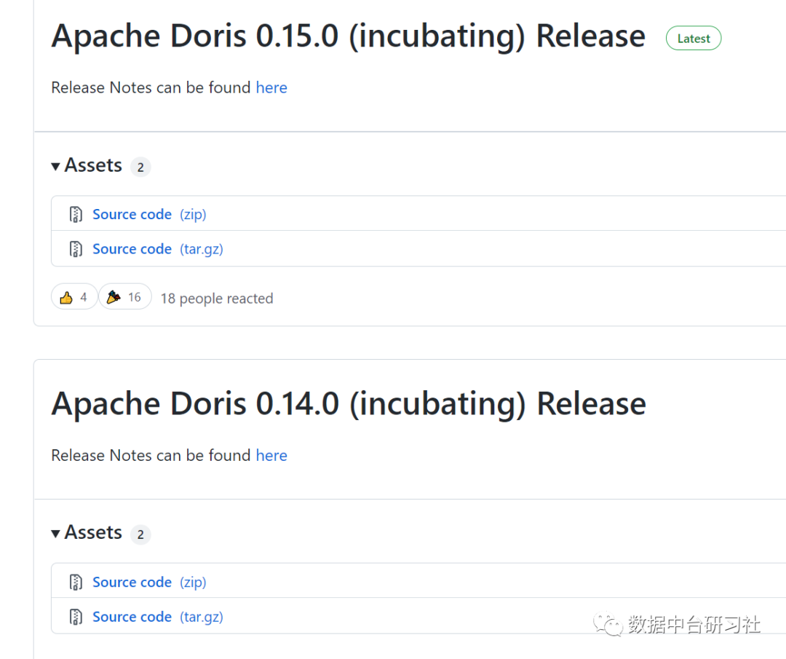Click the assets count badge '2' under release 0.15.0
Viewport: 786px width, 659px height.
pyautogui.click(x=140, y=167)
